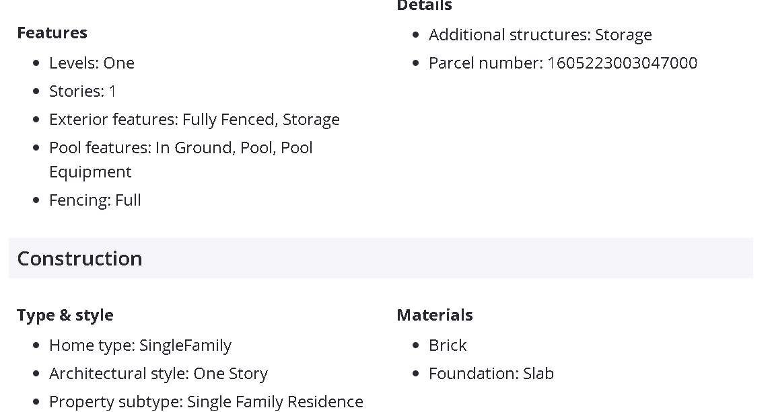This screenshot has width=770, height=412.
Task: Click the Parcel number label
Action: tap(485, 63)
